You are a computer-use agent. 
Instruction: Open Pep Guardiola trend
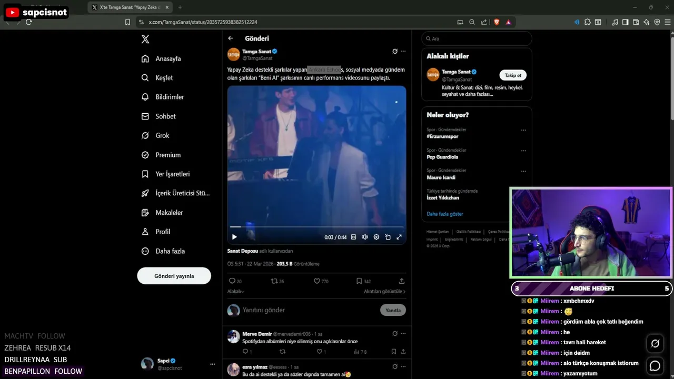click(x=442, y=157)
